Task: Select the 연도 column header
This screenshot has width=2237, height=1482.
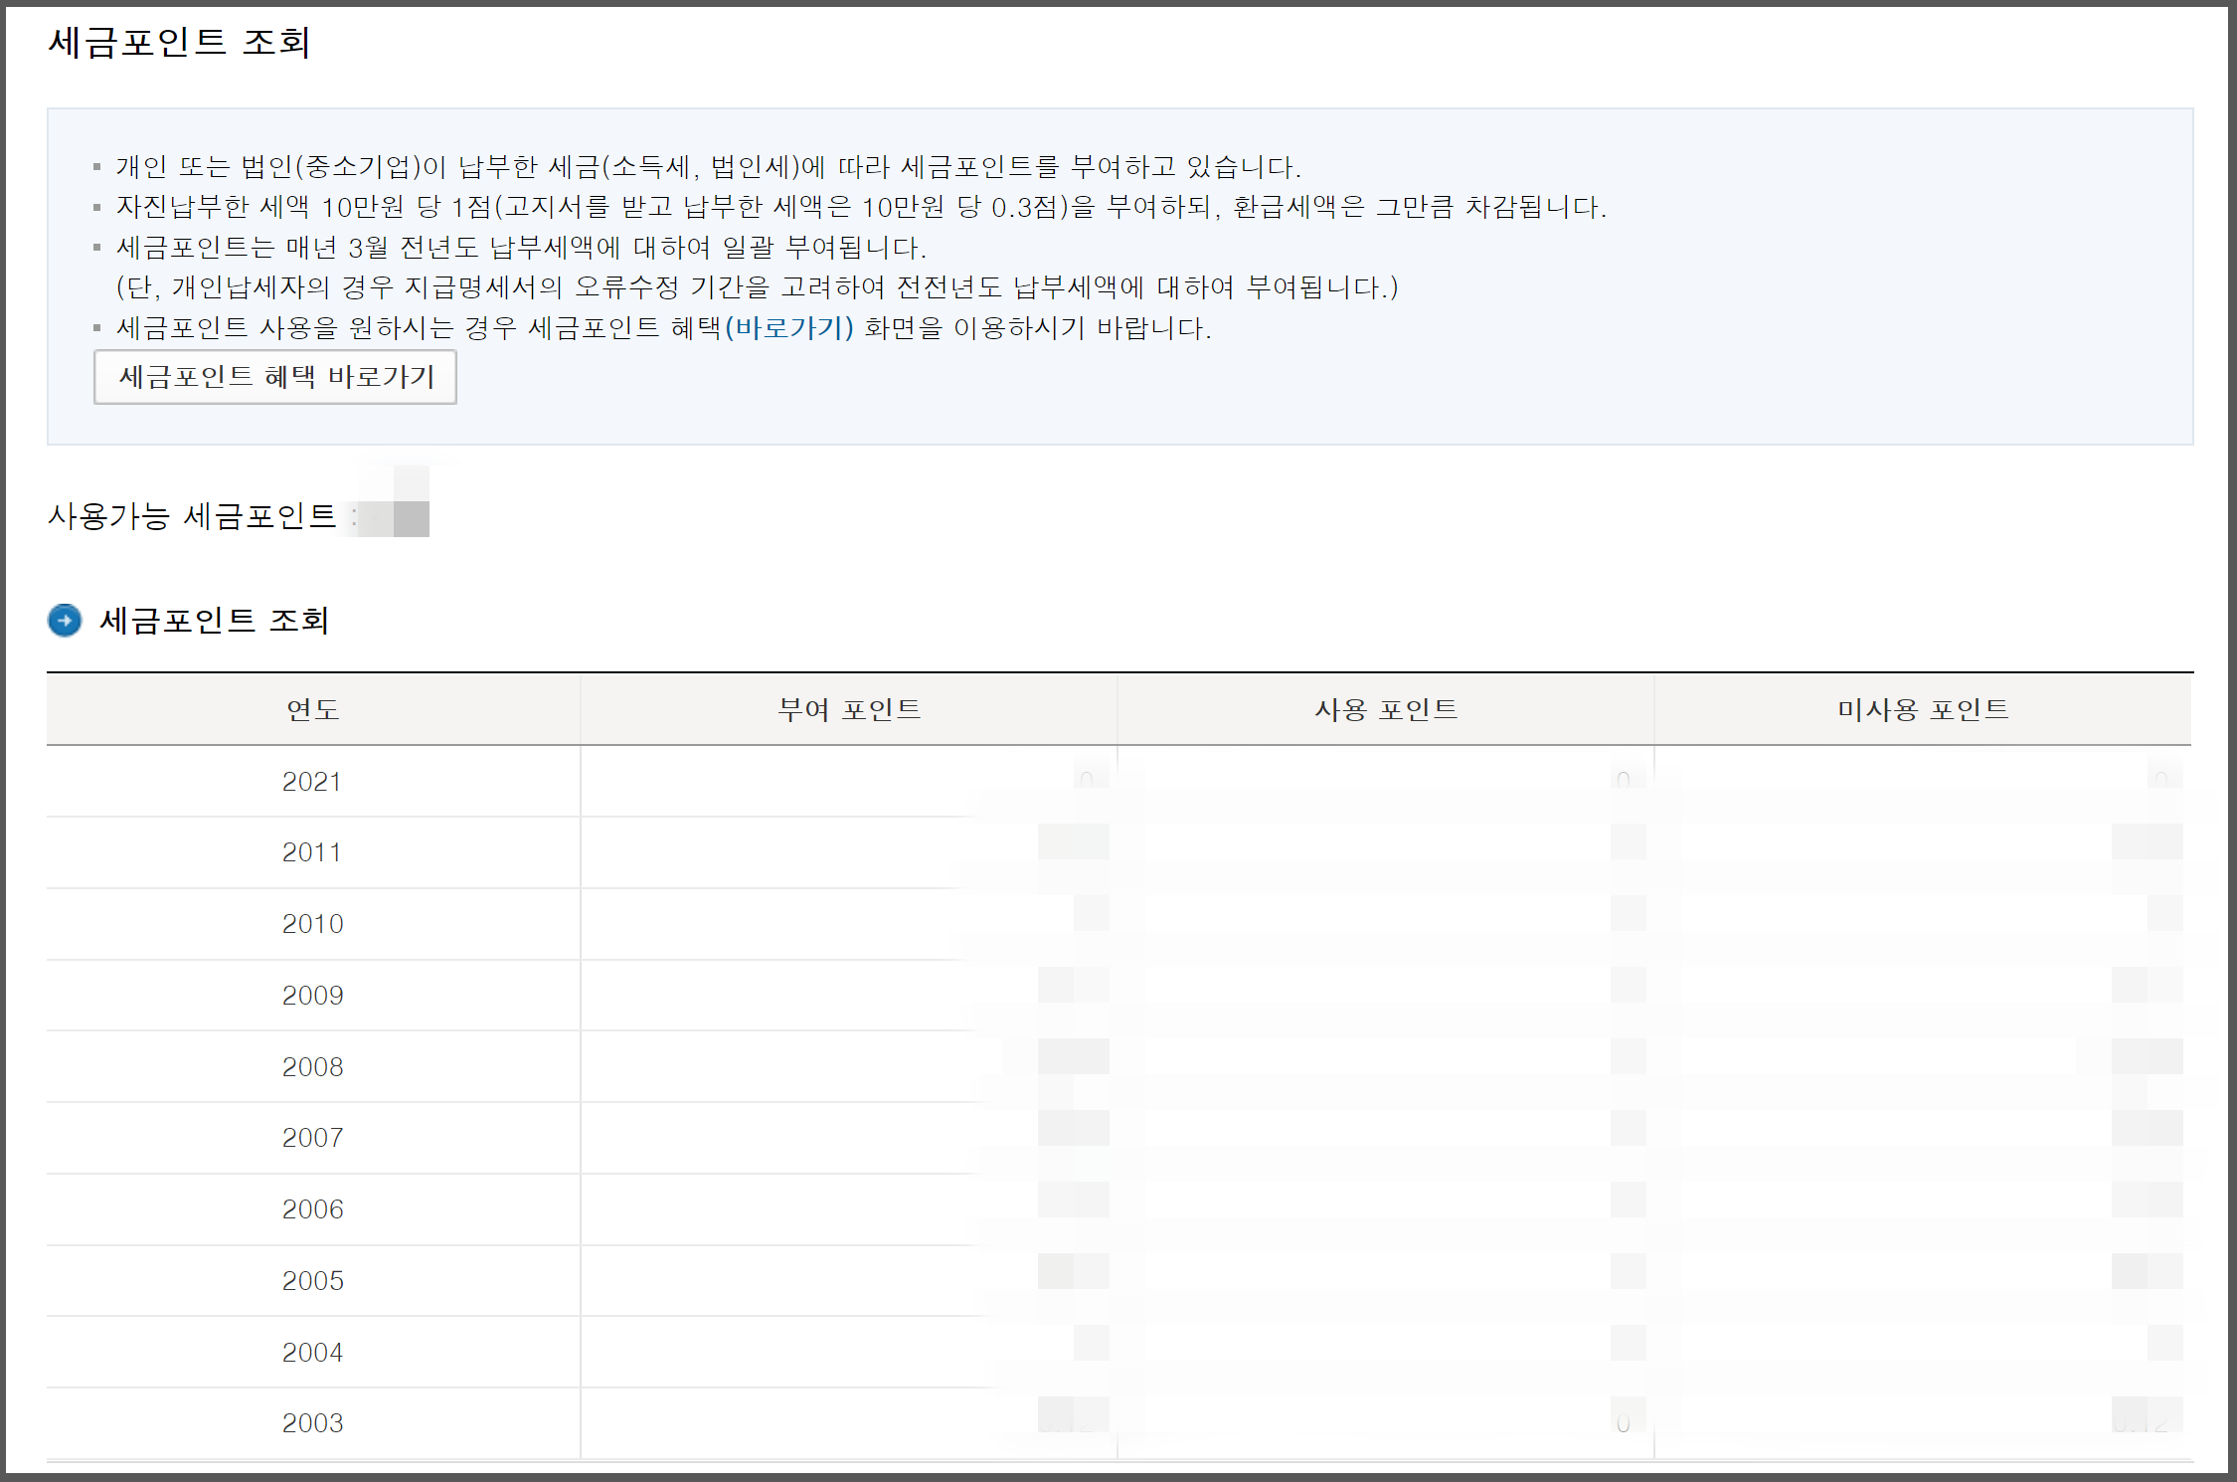Action: pos(313,709)
